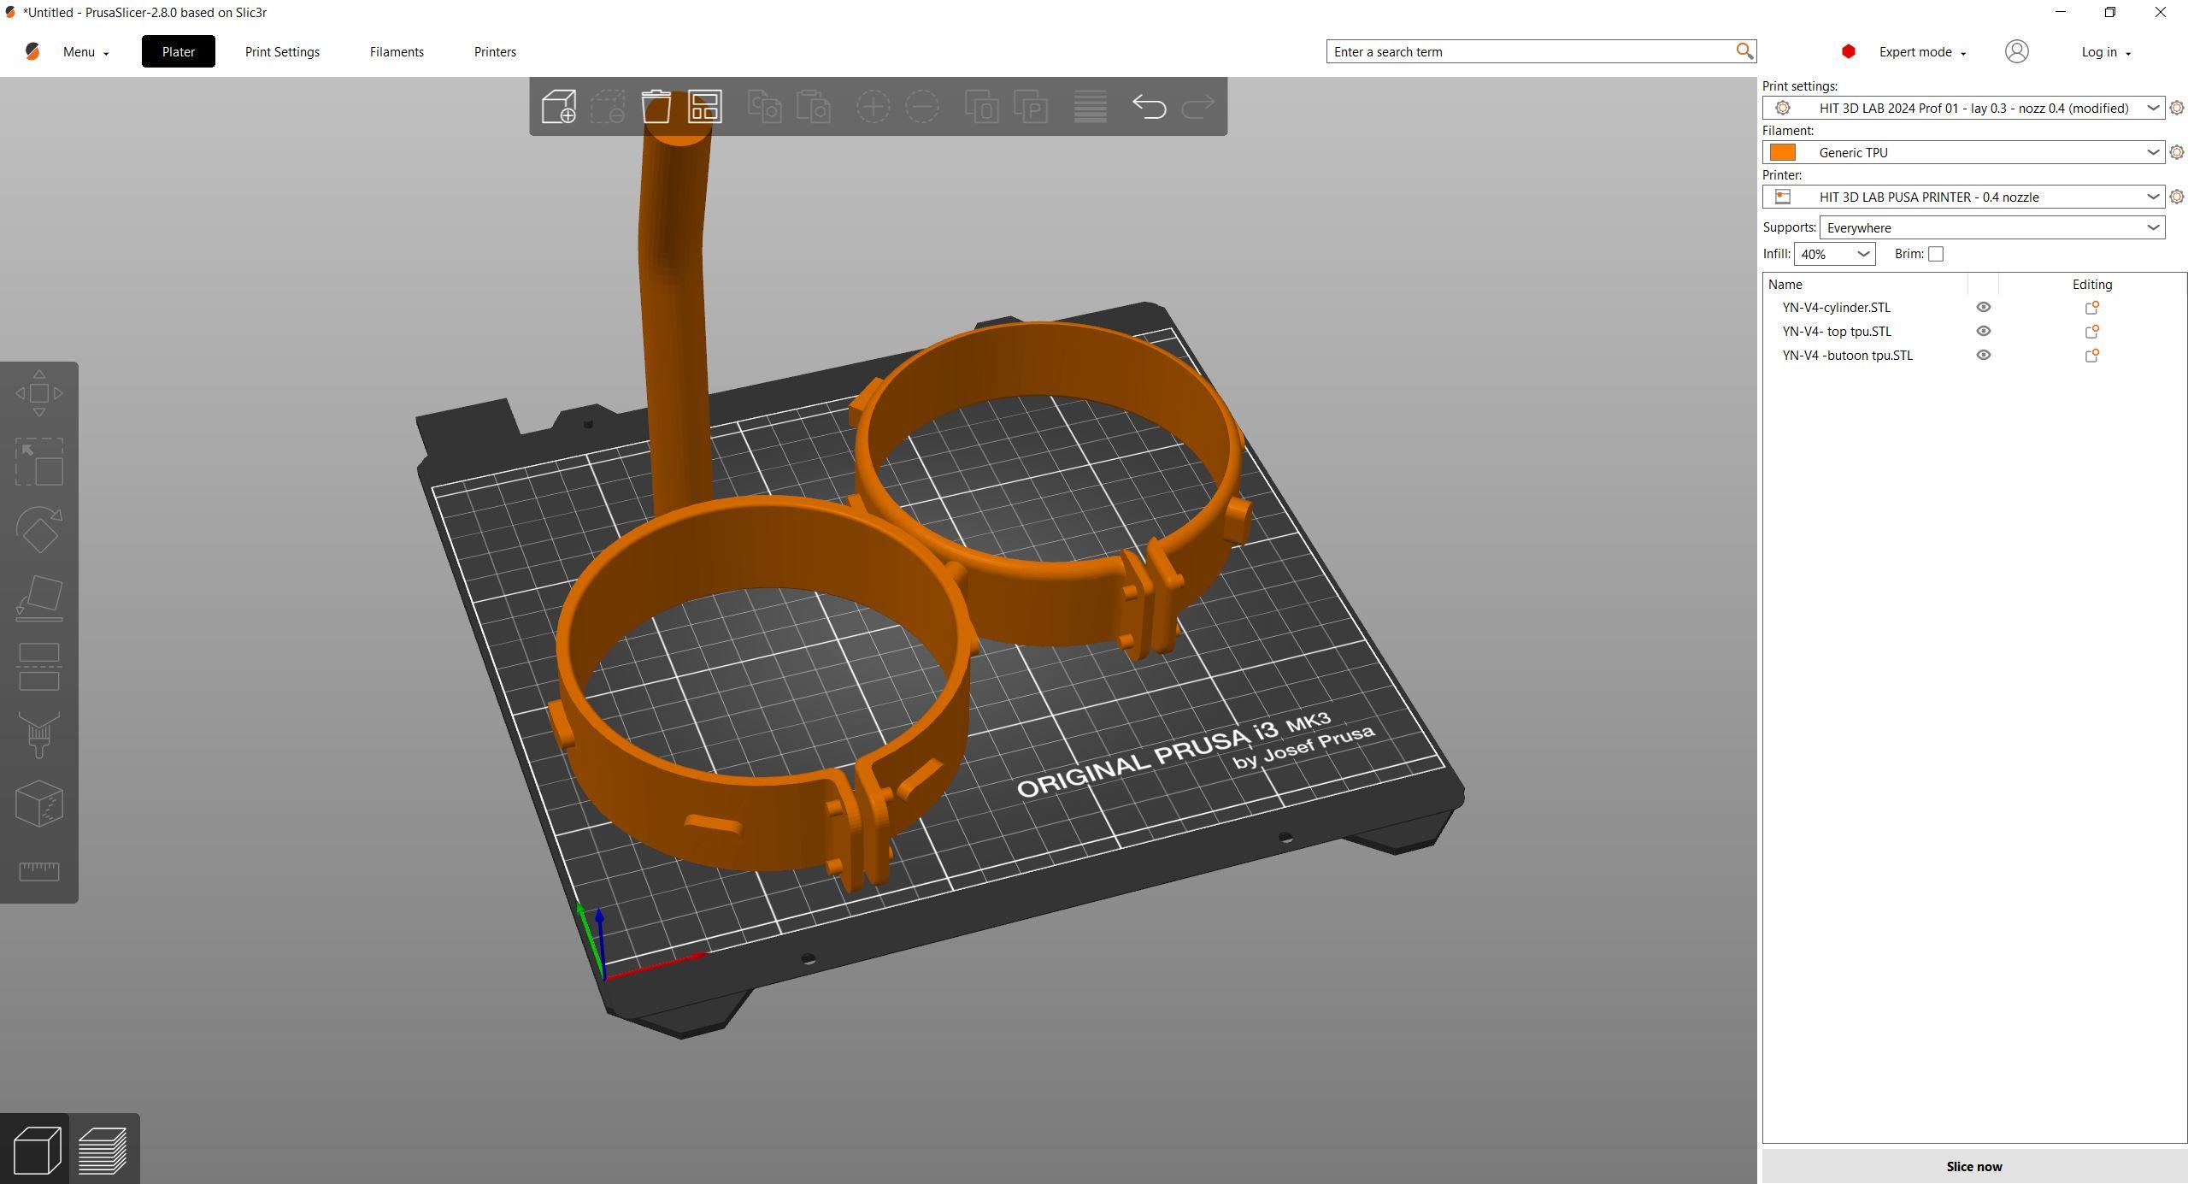Click the Add instance plus icon
The width and height of the screenshot is (2188, 1184).
click(x=873, y=107)
